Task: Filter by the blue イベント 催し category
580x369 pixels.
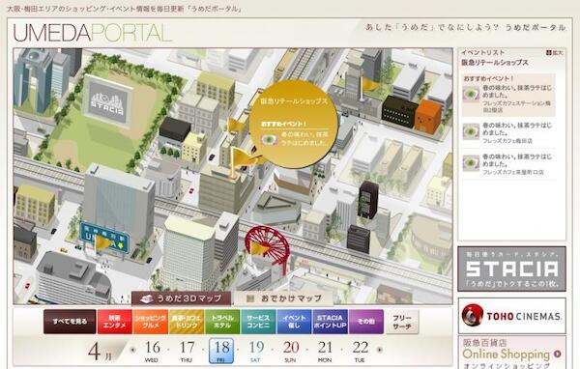Action: [x=294, y=322]
